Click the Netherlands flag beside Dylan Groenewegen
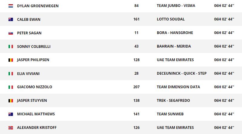242x134 pixels. coord(11,6)
